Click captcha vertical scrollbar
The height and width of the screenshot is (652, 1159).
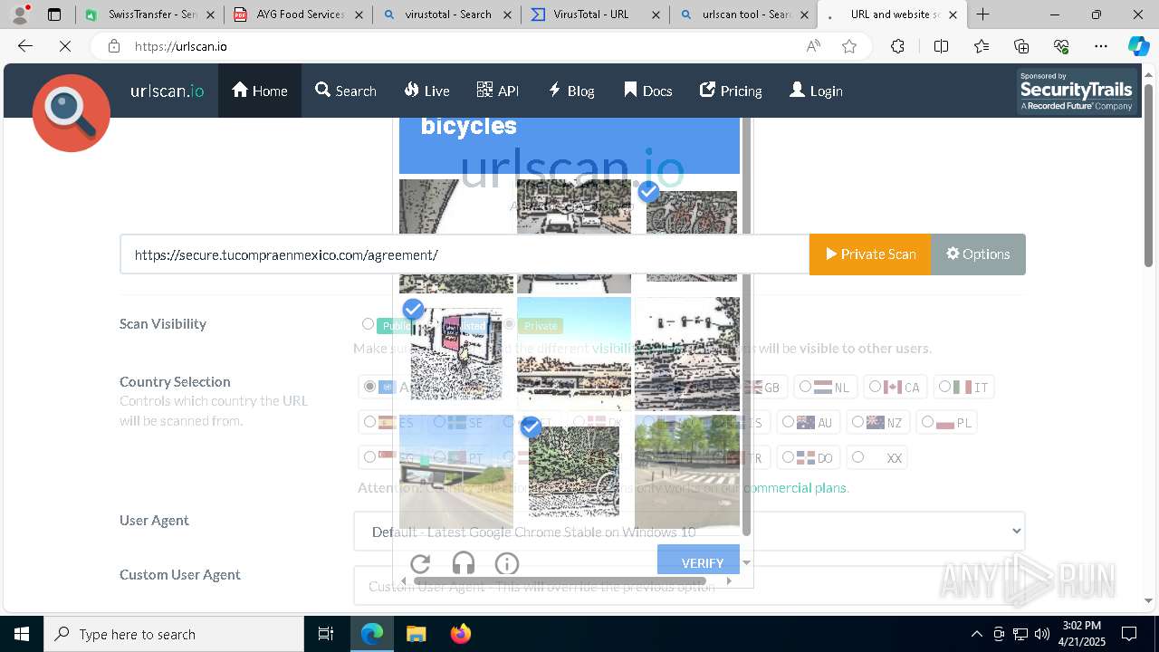click(746, 326)
